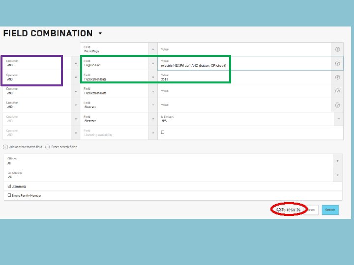Open Is Empty N/A dropdown

(x=339, y=119)
